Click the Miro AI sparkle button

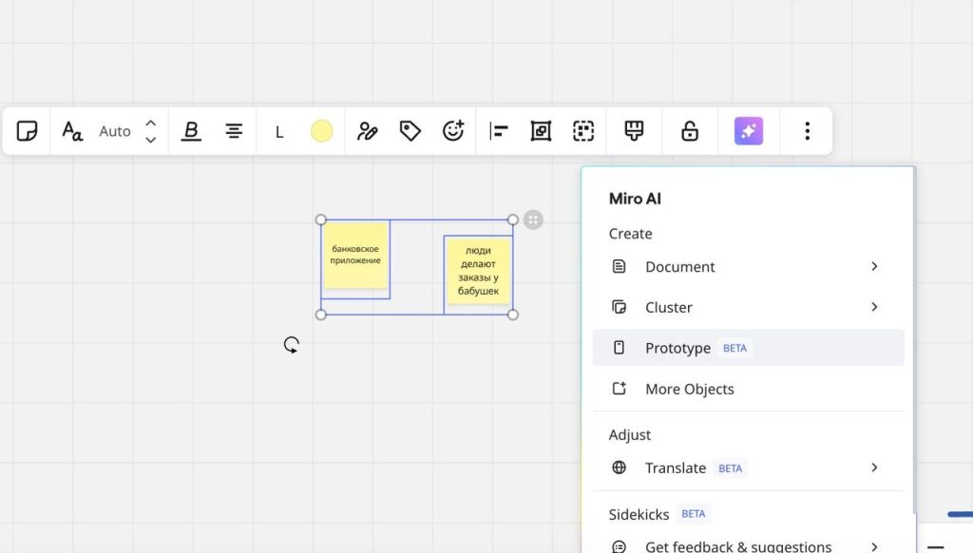coord(749,131)
